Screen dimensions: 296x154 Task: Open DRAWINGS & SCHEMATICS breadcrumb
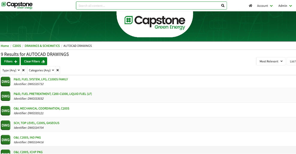click(x=42, y=46)
